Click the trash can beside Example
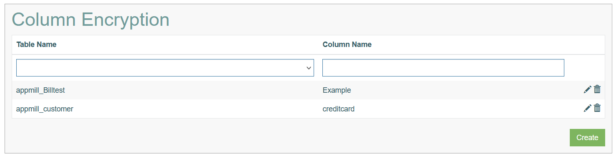 click(x=597, y=89)
